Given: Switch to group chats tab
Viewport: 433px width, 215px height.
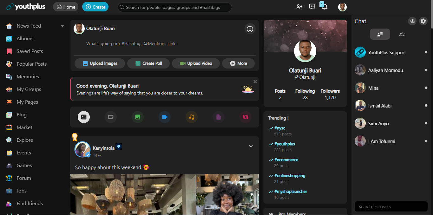Looking at the screenshot, I should click(x=402, y=34).
